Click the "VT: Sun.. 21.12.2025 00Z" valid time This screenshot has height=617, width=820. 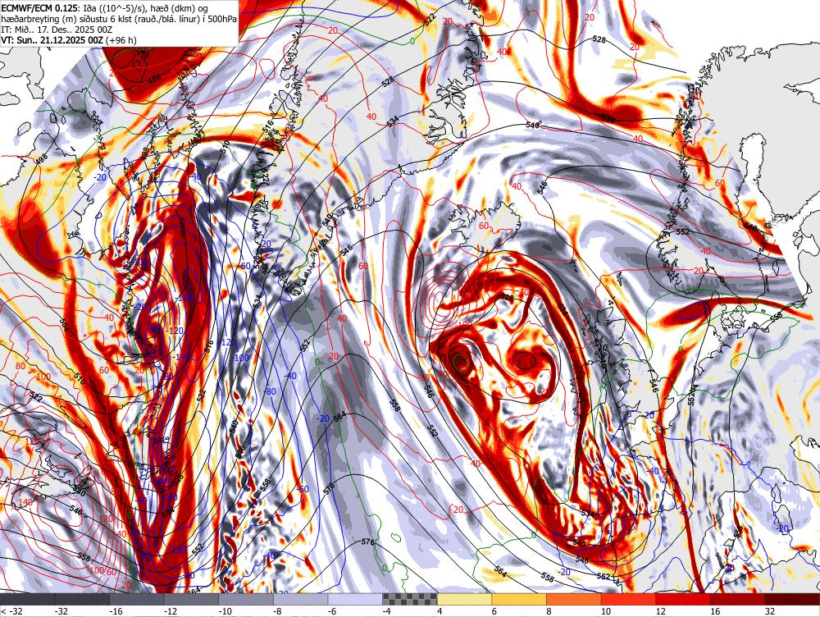(x=52, y=40)
